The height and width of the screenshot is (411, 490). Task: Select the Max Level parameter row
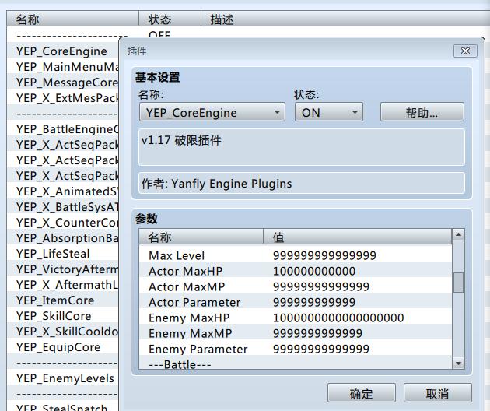[296, 255]
